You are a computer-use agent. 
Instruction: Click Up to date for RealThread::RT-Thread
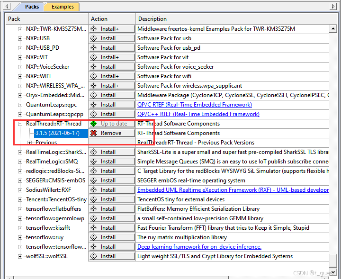pos(112,124)
